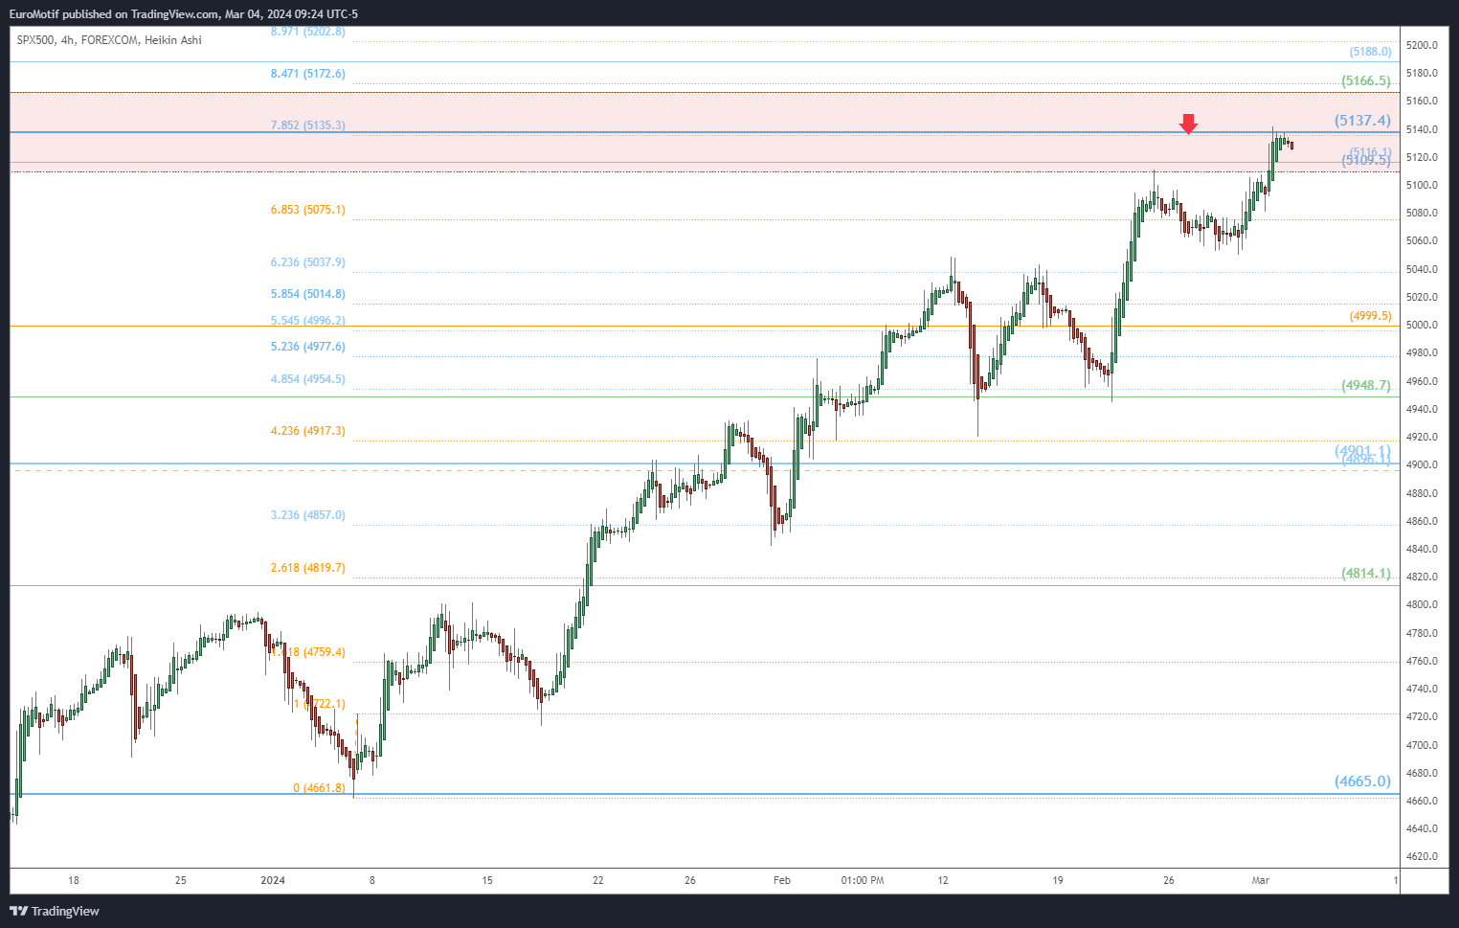Select the 5.236 (4977.6) Fibonacci label
The height and width of the screenshot is (928, 1459).
307,347
